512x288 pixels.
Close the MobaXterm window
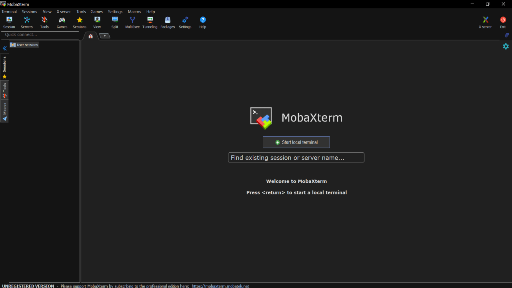[x=504, y=4]
